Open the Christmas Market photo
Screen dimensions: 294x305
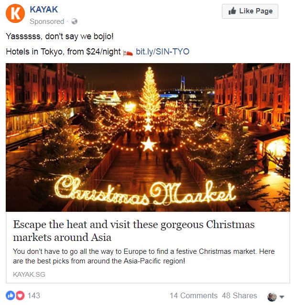point(148,137)
